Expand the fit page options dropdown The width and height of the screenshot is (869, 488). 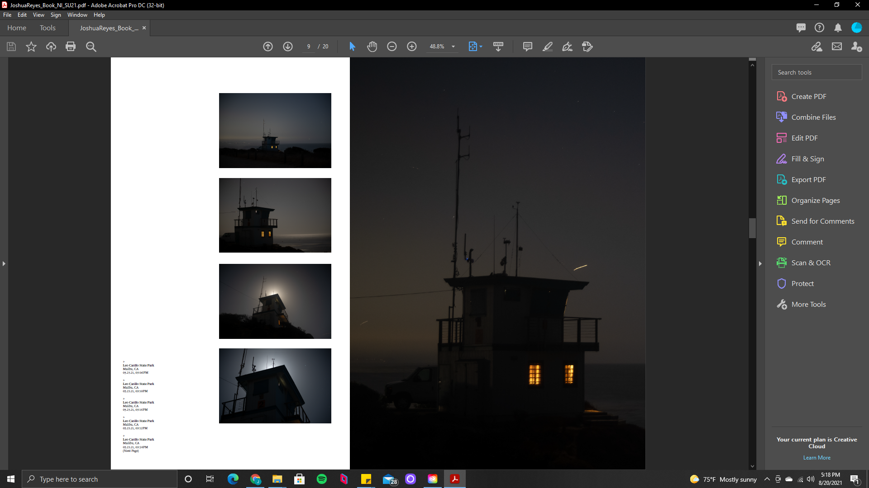coord(481,47)
